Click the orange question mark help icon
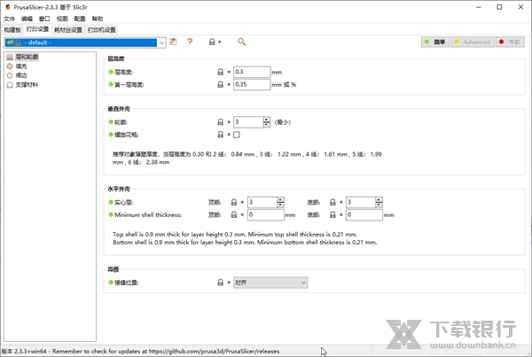The width and height of the screenshot is (532, 357). point(190,42)
